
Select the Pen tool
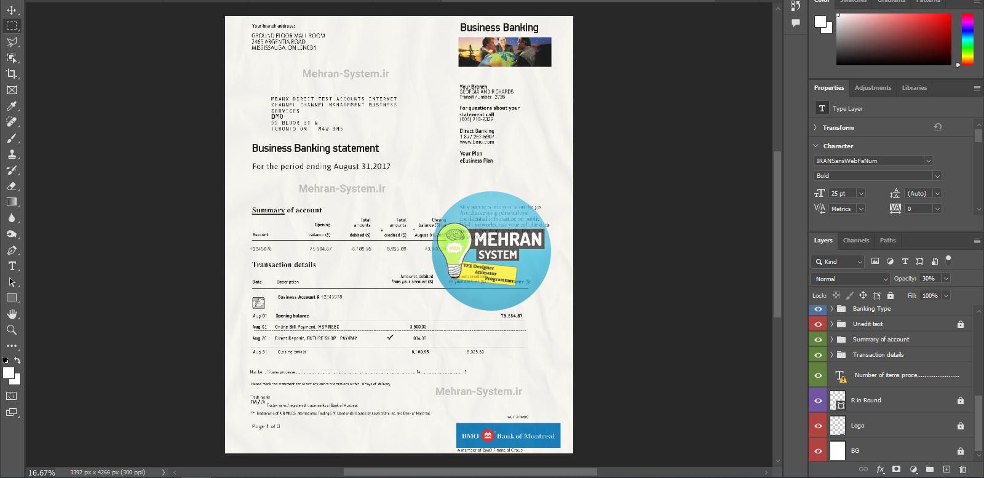pos(12,250)
